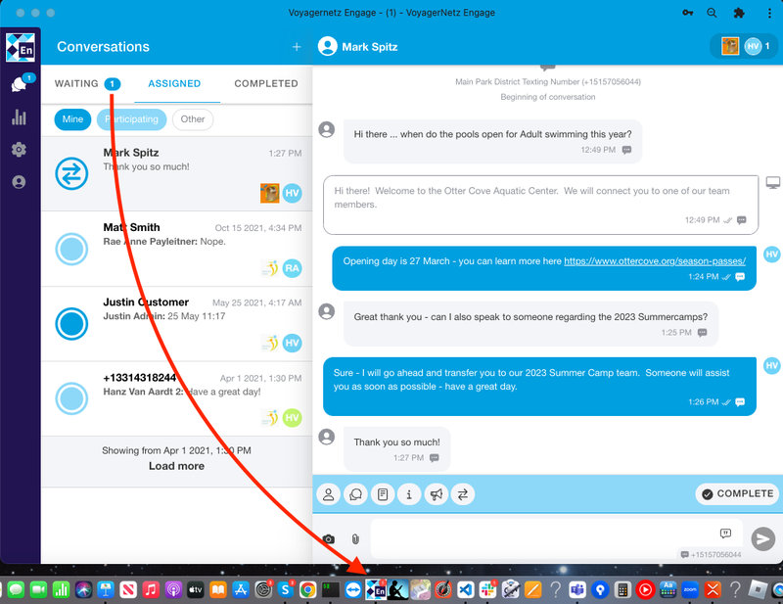Open the browser three-dot menu
This screenshot has height=604, width=783.
click(769, 13)
